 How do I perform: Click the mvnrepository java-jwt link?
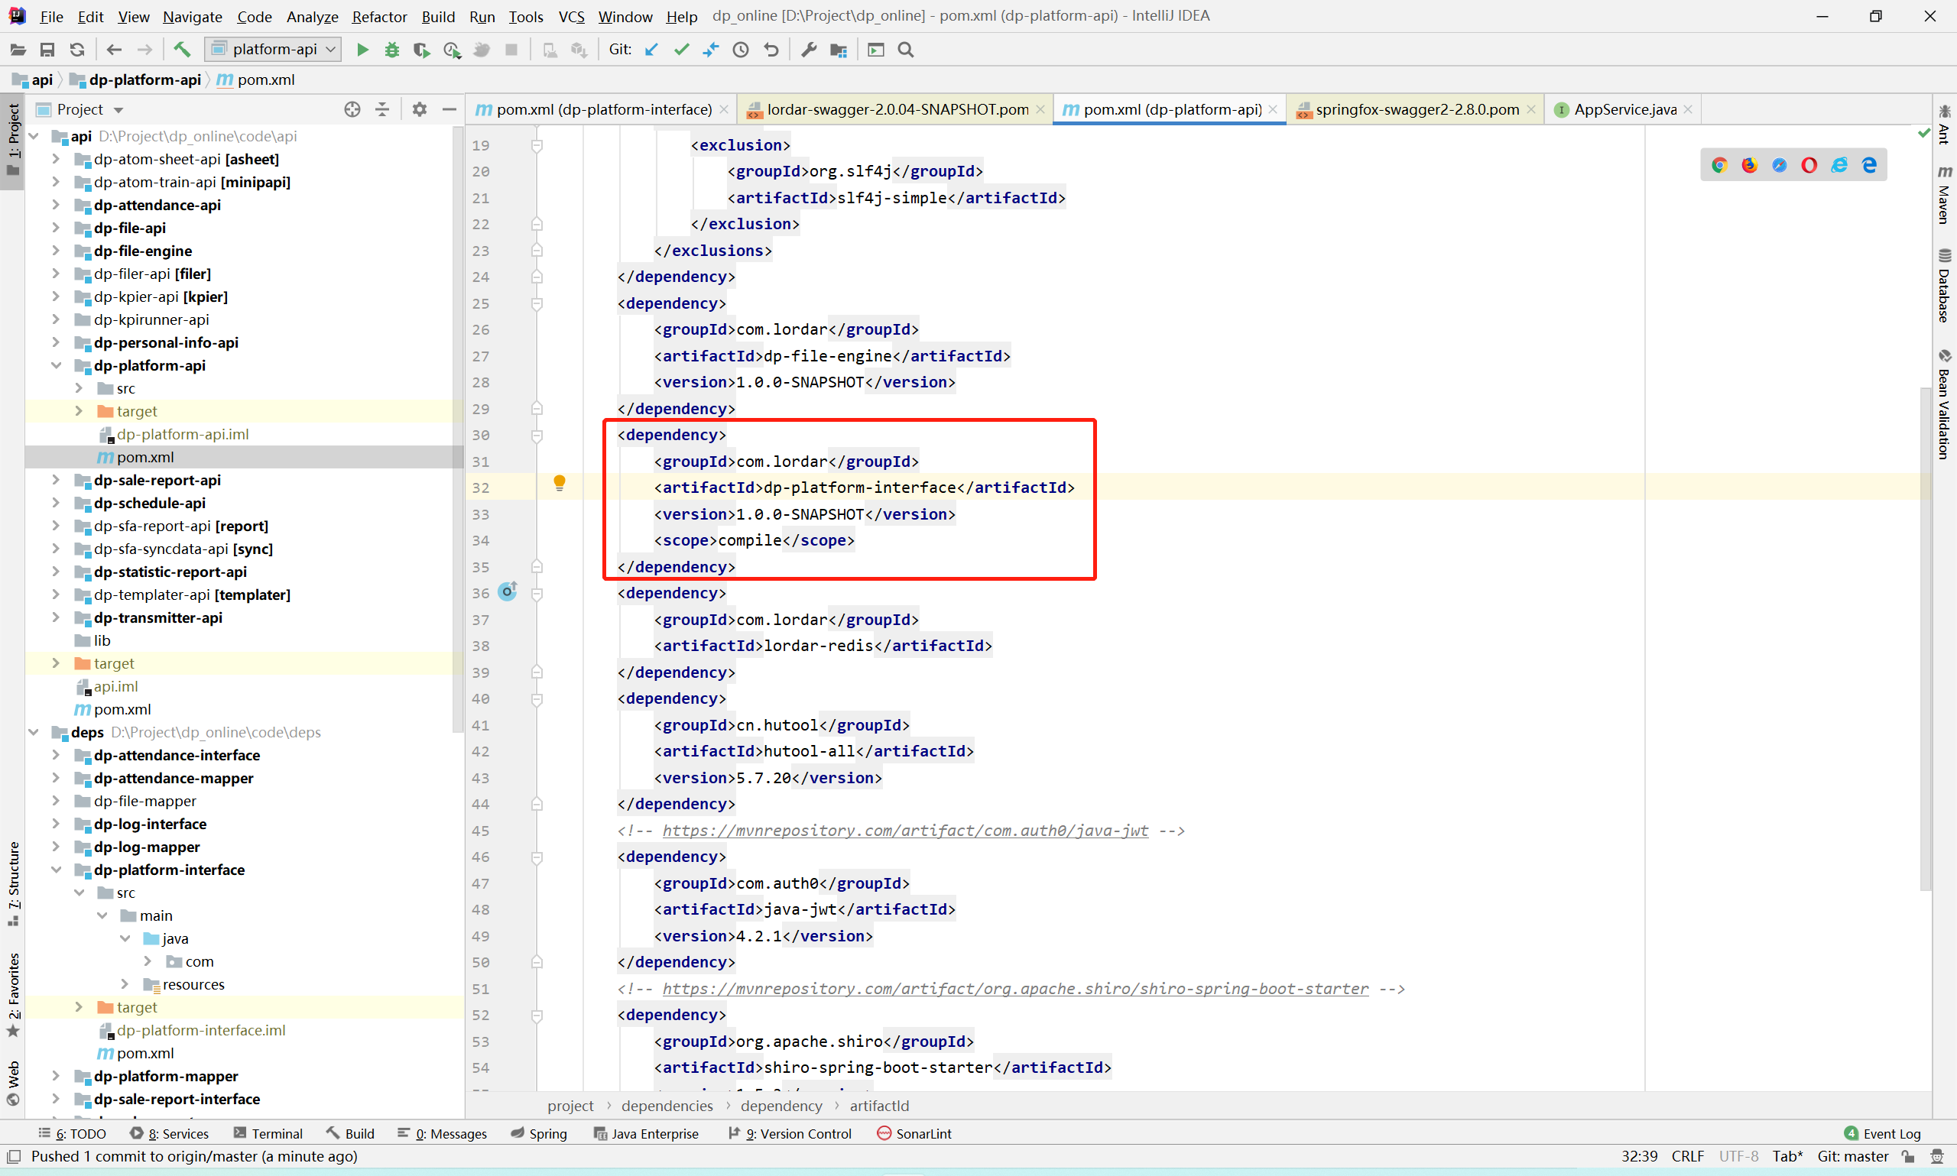(x=905, y=831)
